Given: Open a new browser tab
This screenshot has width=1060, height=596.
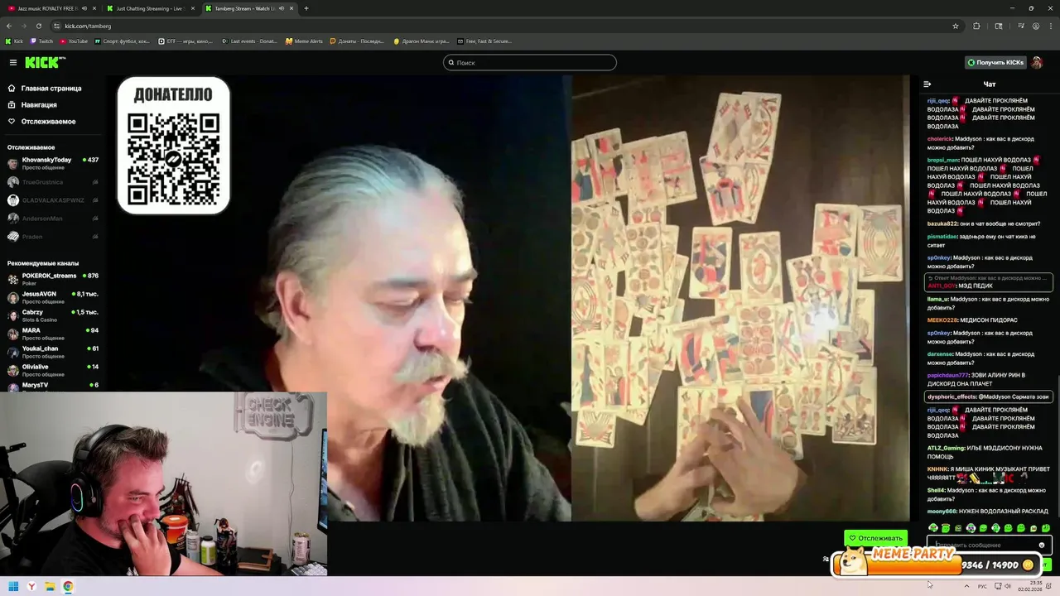Looking at the screenshot, I should pos(306,8).
